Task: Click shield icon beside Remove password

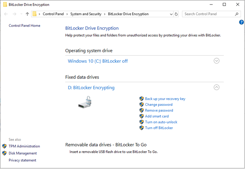Action: [141, 110]
